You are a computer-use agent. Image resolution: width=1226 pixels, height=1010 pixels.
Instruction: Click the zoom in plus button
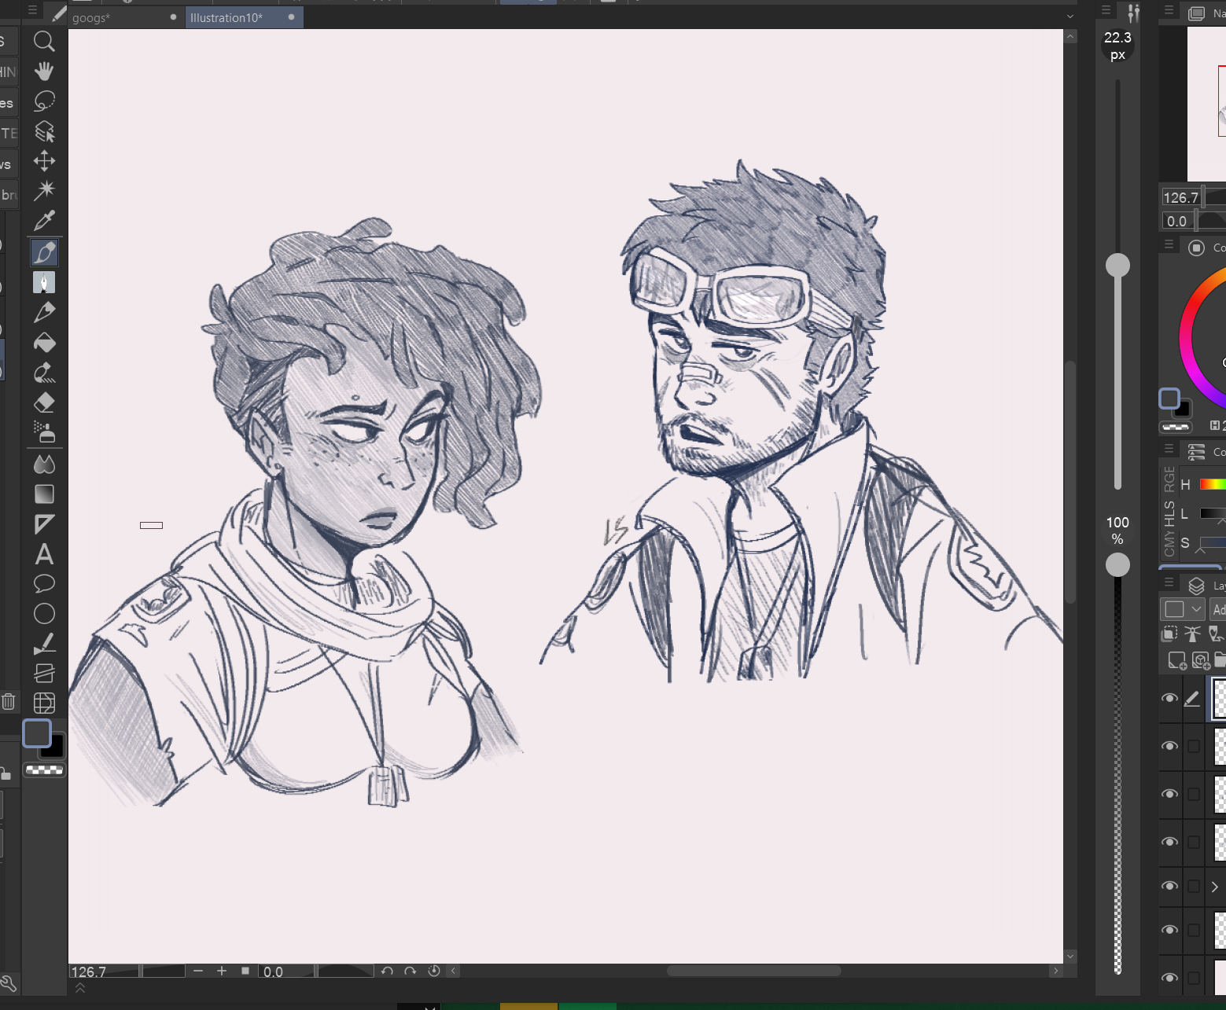click(x=222, y=971)
